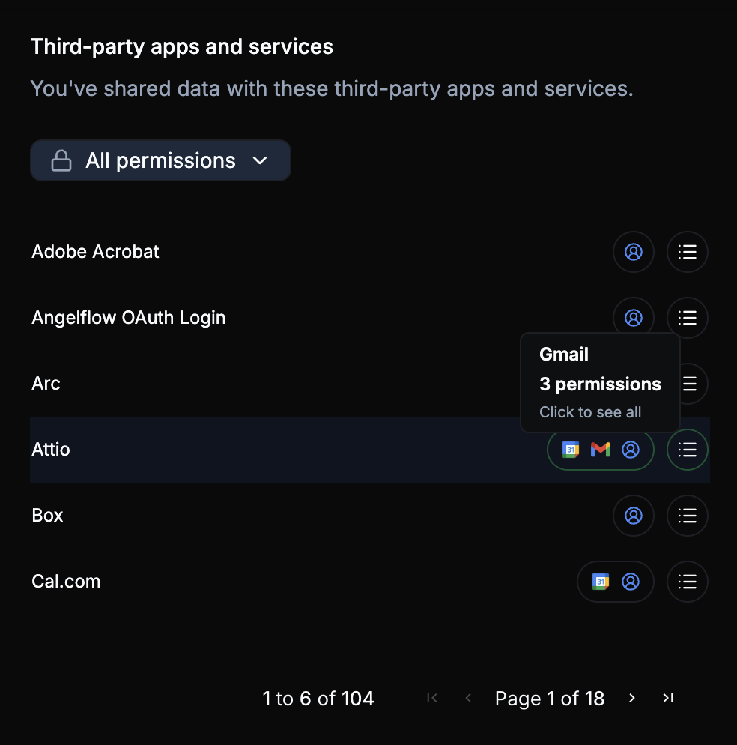The width and height of the screenshot is (737, 745).
Task: Open Cal.com permissions list icon
Action: pos(688,582)
